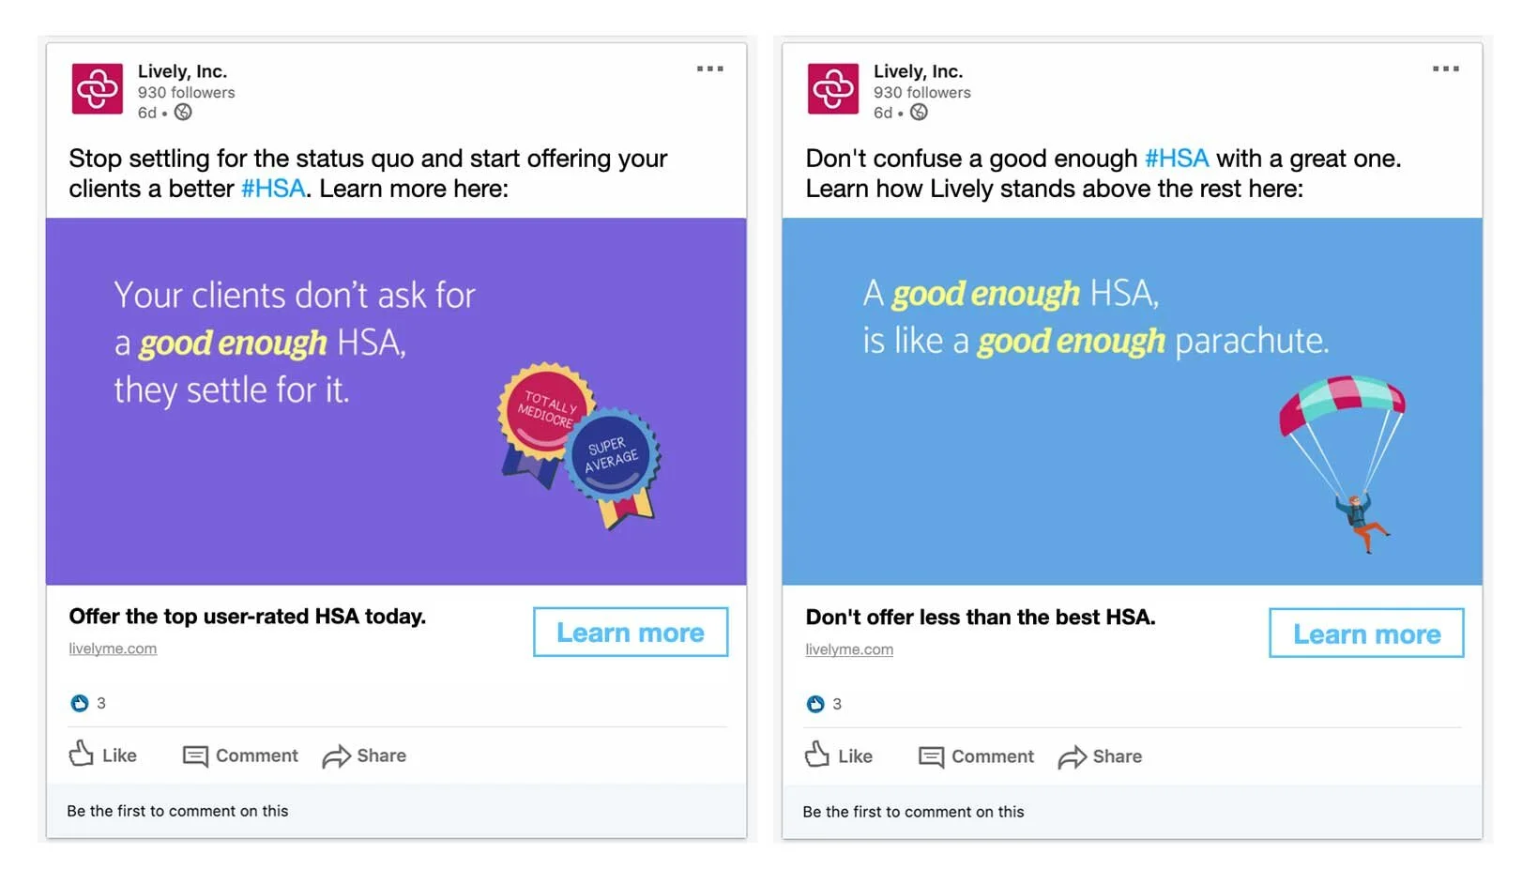Open the purple ribbon badges ad image
This screenshot has width=1537, height=885.
click(x=396, y=402)
